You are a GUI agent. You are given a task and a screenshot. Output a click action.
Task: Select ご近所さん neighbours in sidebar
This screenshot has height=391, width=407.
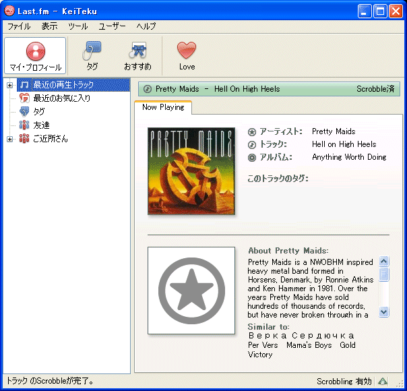(x=51, y=139)
